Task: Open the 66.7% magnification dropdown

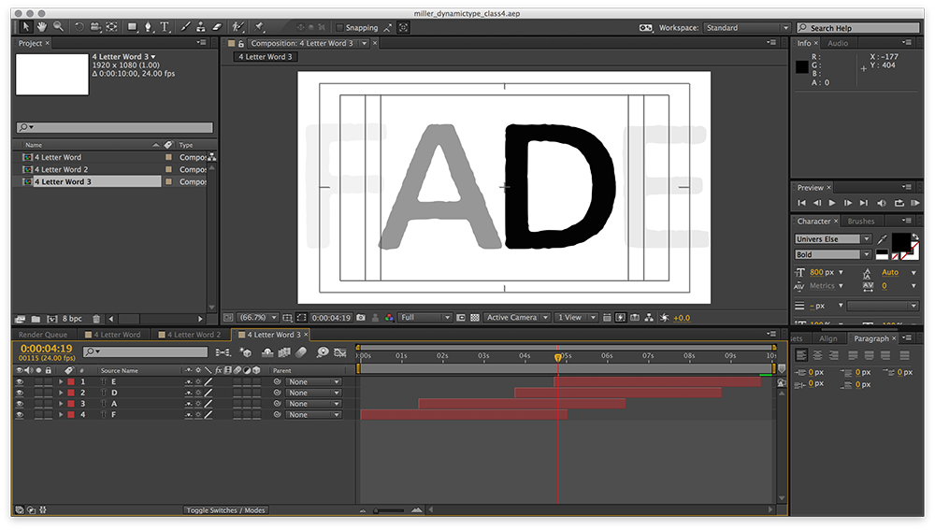Action: click(258, 318)
